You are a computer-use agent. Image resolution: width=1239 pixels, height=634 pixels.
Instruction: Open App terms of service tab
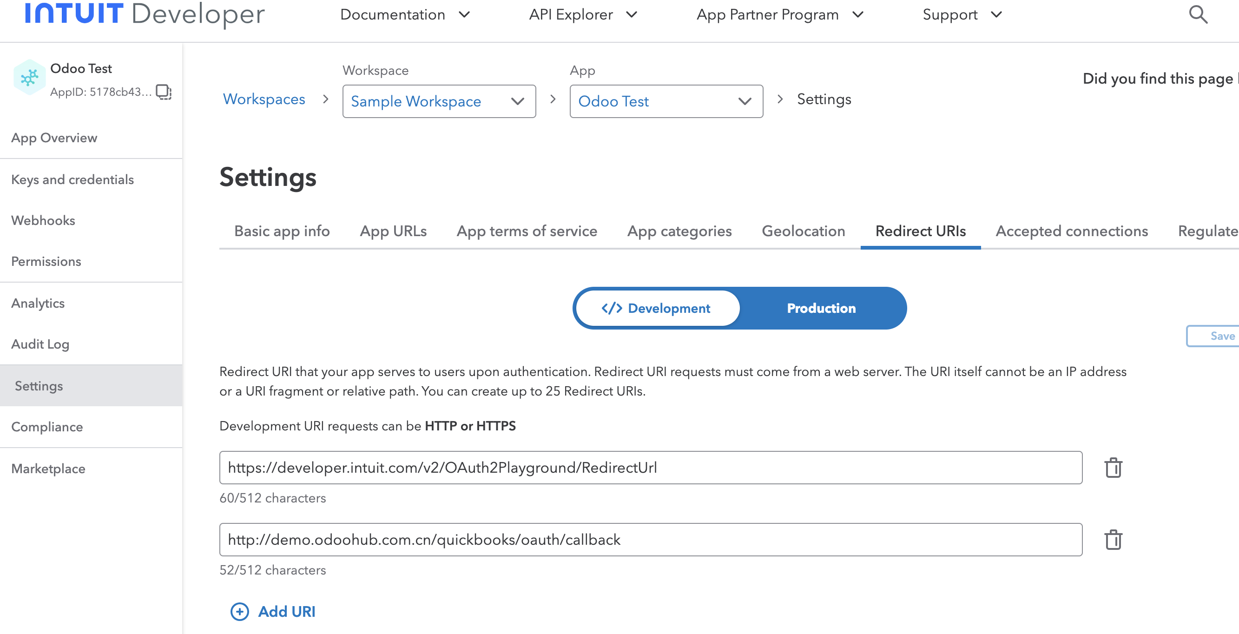click(527, 231)
